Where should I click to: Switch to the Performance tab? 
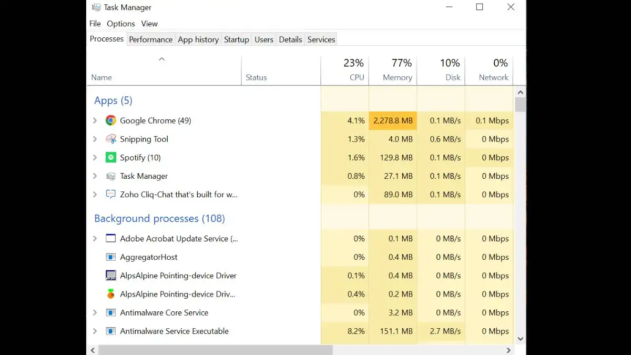(x=150, y=39)
